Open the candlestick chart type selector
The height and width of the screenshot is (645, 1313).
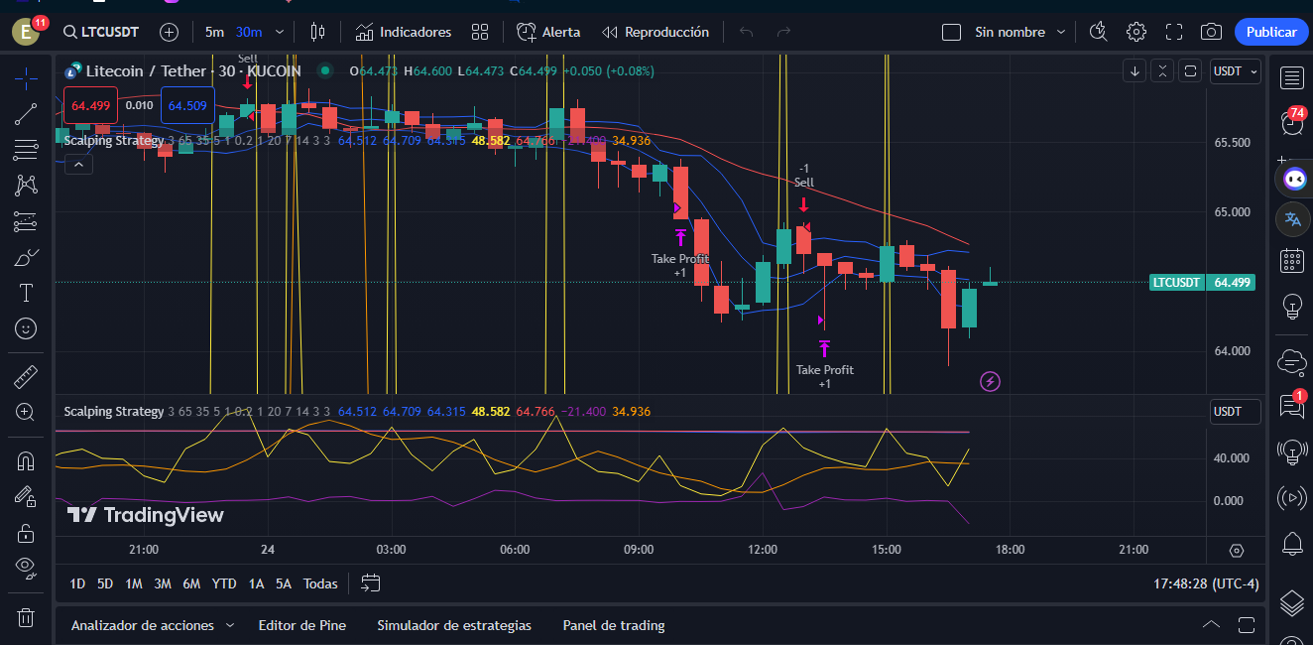click(317, 32)
